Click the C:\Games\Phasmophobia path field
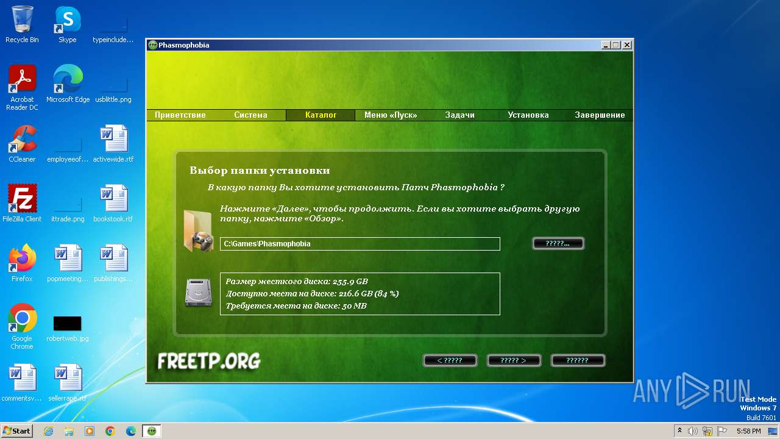Screen dimensions: 780x439 coord(360,244)
